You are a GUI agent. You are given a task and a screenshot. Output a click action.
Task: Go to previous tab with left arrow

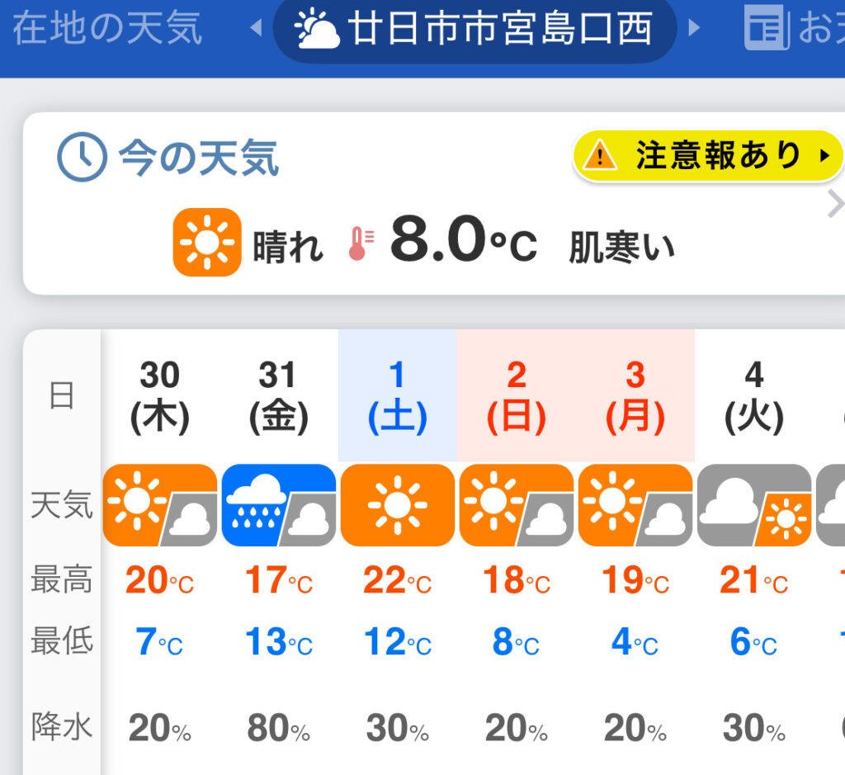(x=256, y=29)
